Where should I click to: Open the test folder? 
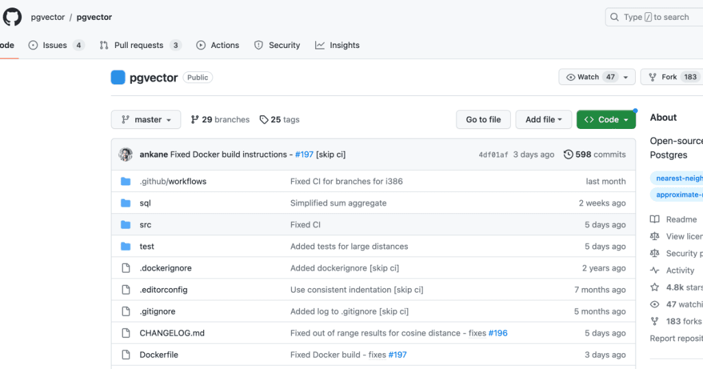tap(147, 246)
